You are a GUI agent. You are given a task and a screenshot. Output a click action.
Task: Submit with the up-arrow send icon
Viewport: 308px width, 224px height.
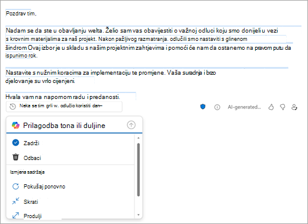pyautogui.click(x=131, y=125)
